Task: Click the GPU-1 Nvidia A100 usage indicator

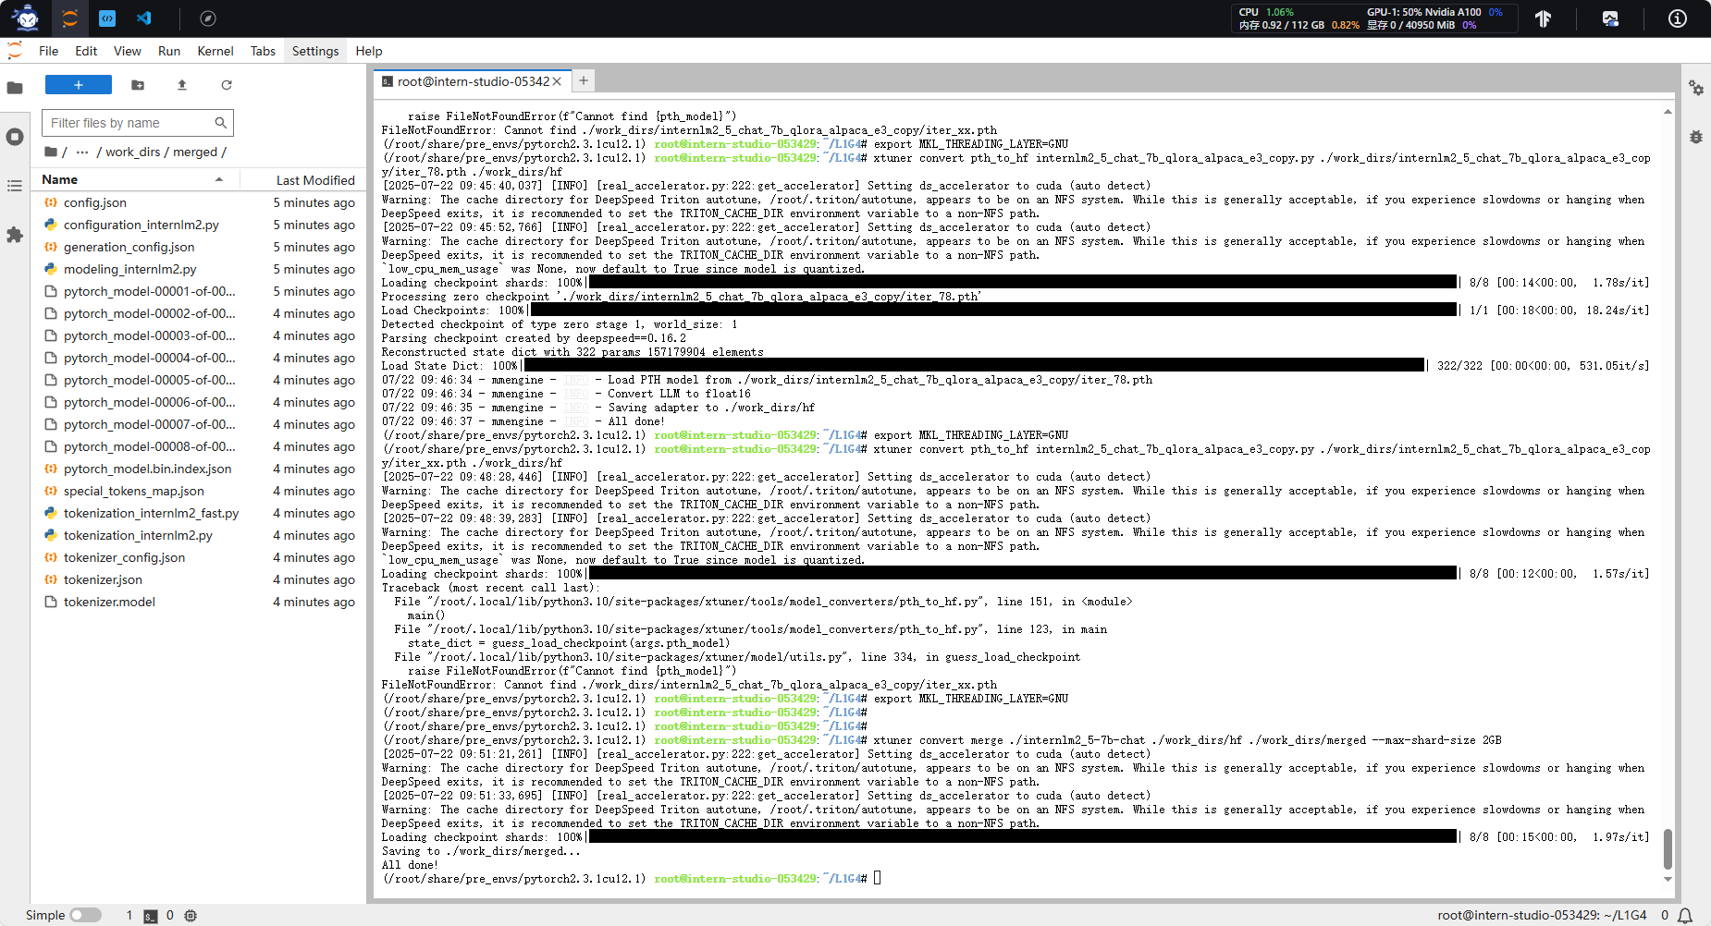Action: [1434, 12]
